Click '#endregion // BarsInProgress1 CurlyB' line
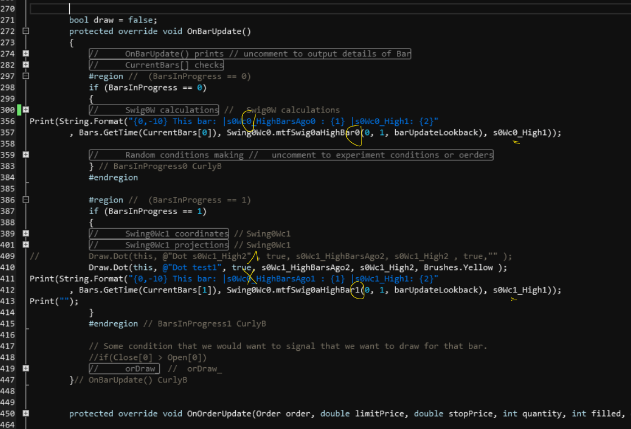631x429 pixels. (x=177, y=324)
